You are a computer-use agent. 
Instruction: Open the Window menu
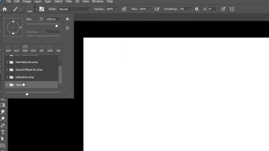(x=98, y=2)
